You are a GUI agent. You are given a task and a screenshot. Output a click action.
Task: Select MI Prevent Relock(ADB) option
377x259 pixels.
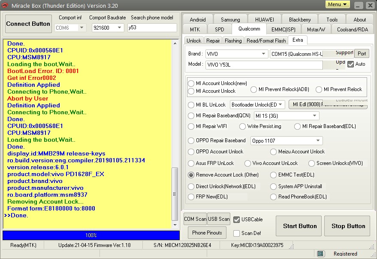253,89
